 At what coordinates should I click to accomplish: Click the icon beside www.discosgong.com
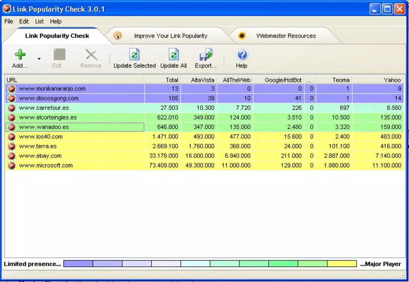pos(12,98)
